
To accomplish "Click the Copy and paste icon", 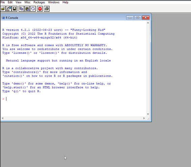I will point(33,9).
